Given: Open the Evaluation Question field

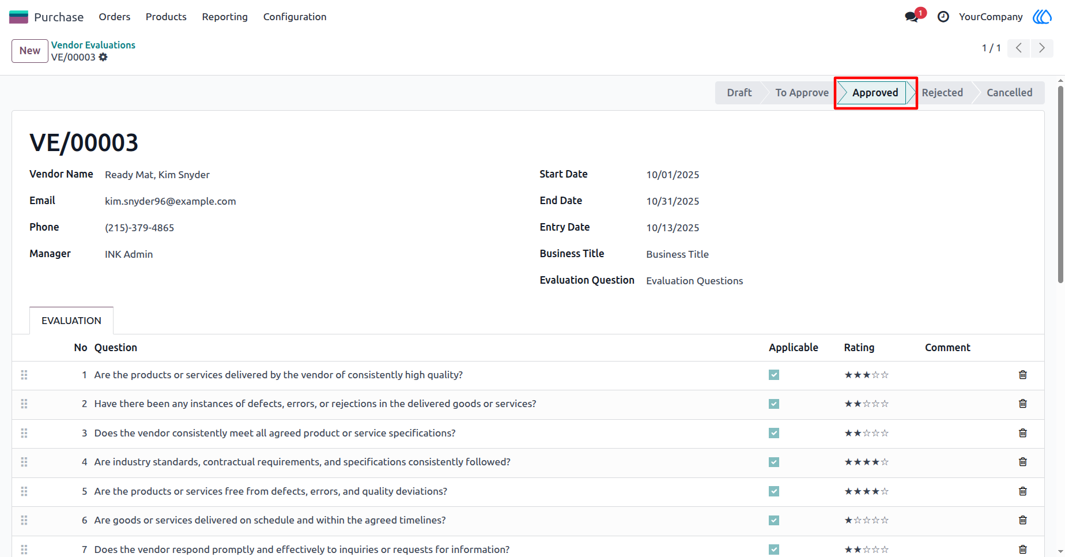Looking at the screenshot, I should pyautogui.click(x=694, y=281).
